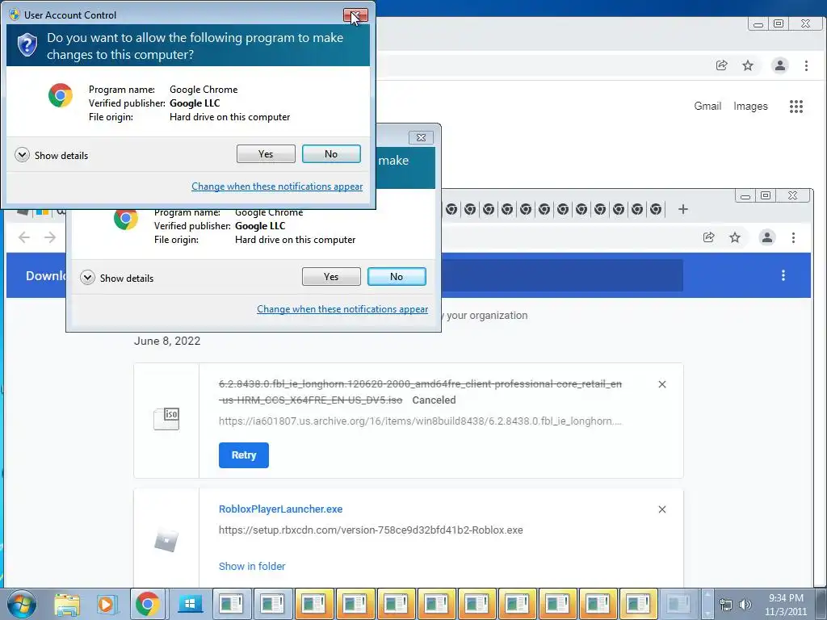
Task: Expand Show details in the second UAC dialog
Action: (x=117, y=278)
